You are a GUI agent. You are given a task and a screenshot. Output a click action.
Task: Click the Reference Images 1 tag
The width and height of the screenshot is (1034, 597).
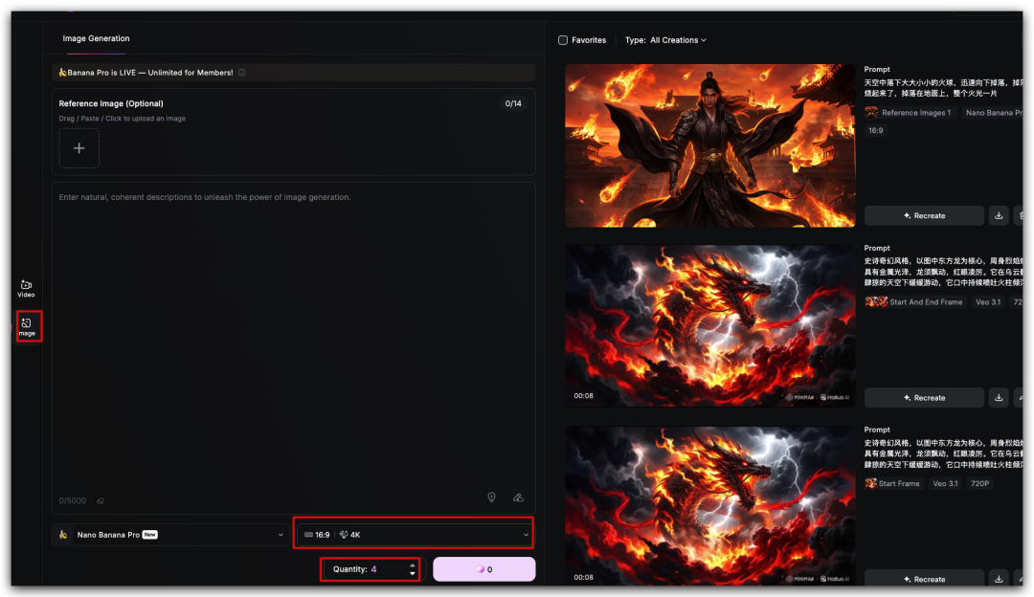[910, 113]
